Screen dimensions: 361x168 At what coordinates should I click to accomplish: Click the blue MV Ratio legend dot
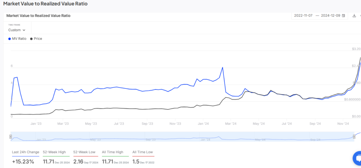click(9, 39)
